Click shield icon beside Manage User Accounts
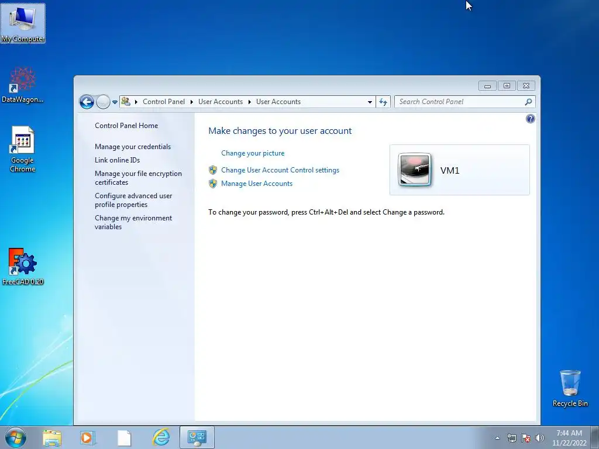The height and width of the screenshot is (449, 599). tap(213, 184)
